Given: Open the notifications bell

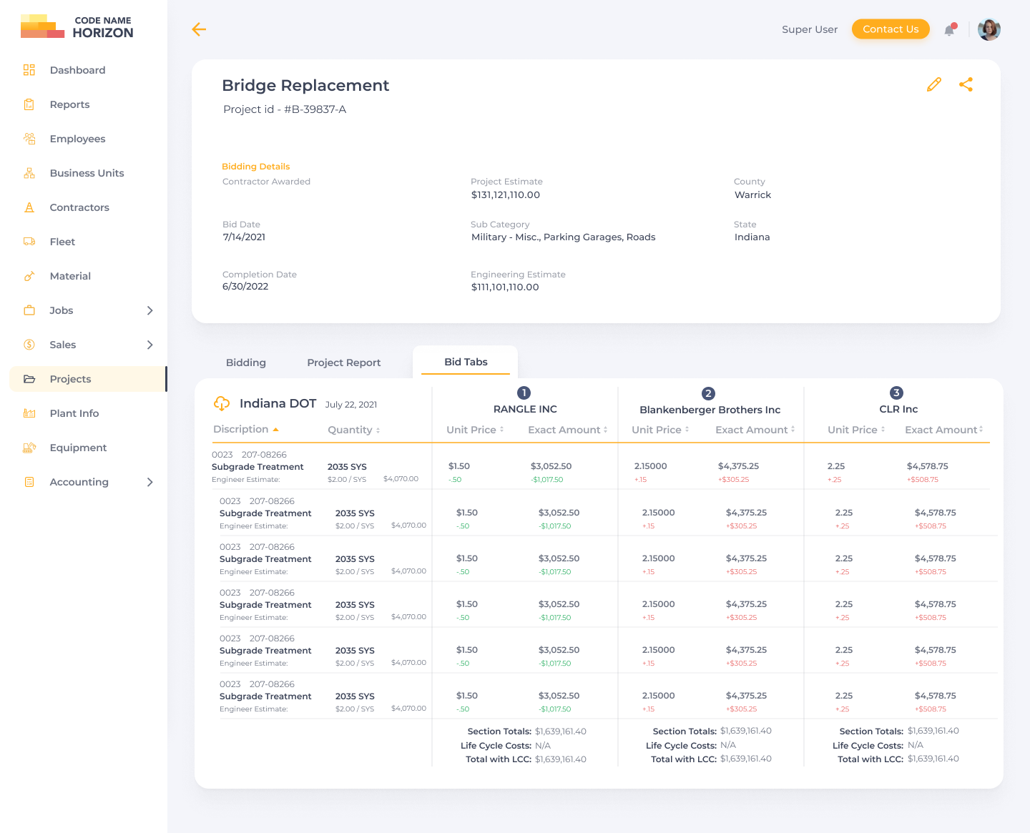Looking at the screenshot, I should (x=949, y=30).
